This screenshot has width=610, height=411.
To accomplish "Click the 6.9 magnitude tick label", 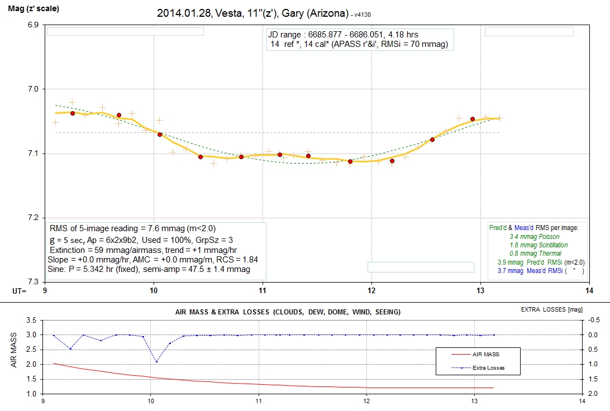I will coord(34,25).
